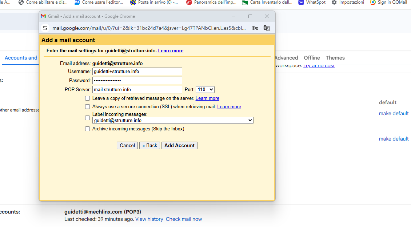411x227 pixels.
Task: Click the site info icon in address bar
Action: point(45,28)
